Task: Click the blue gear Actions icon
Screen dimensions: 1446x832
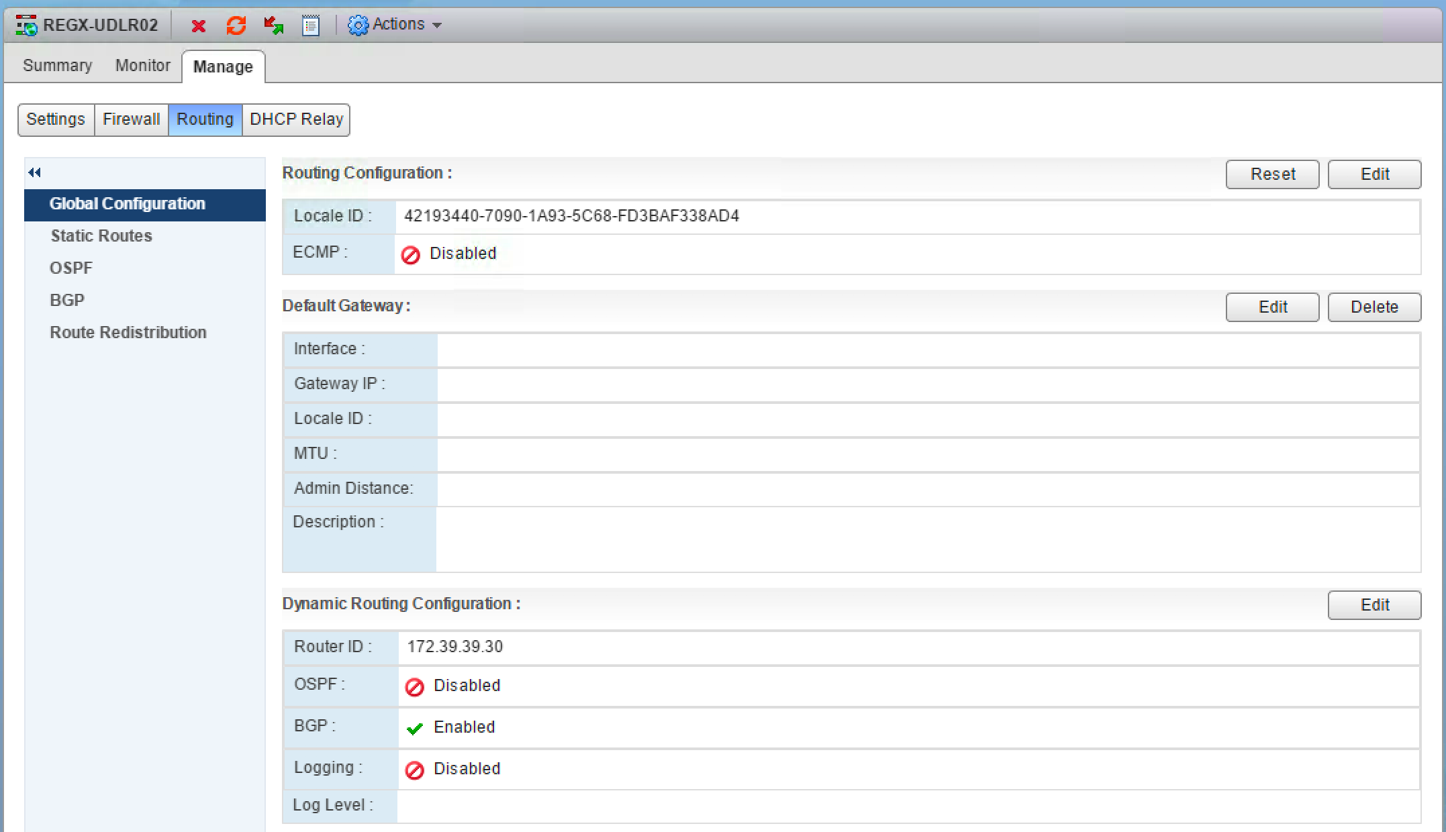Action: pos(358,25)
